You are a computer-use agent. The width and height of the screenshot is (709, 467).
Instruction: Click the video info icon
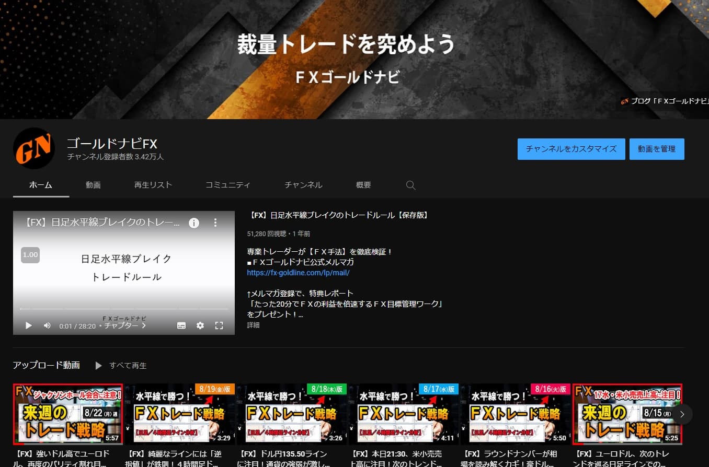194,223
